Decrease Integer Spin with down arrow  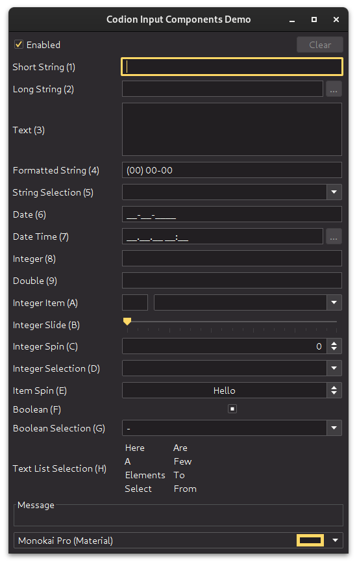pyautogui.click(x=334, y=350)
